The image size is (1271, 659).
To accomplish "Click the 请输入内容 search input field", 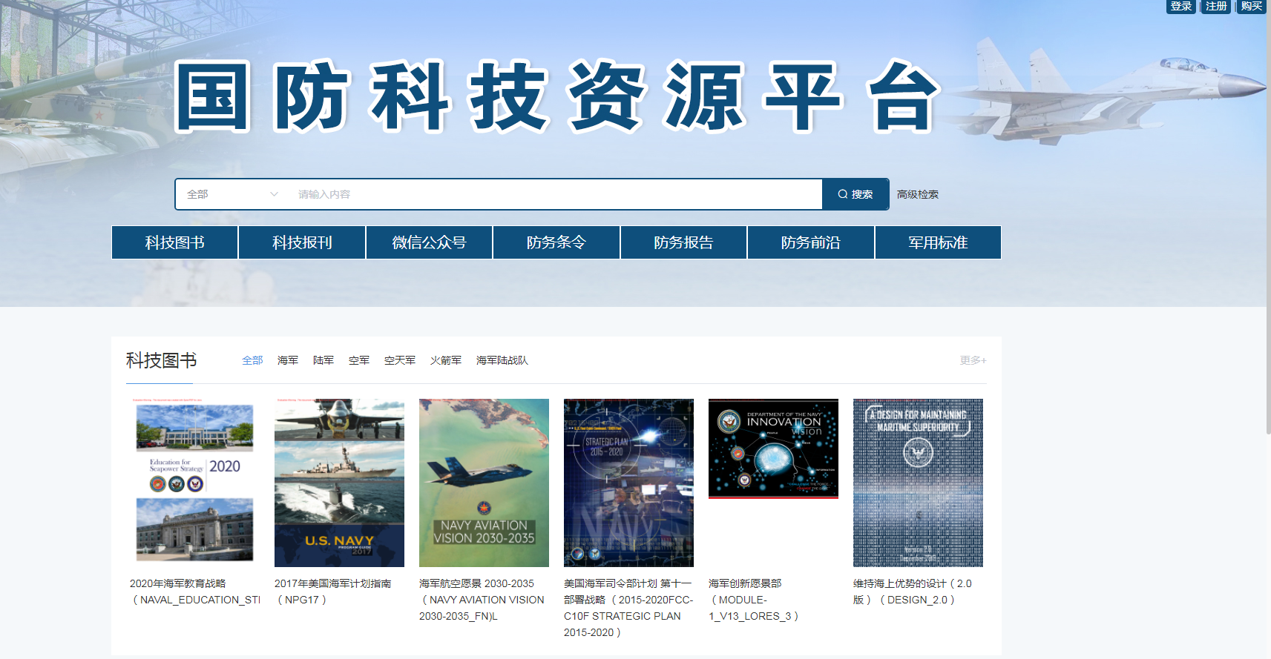I will pyautogui.click(x=555, y=194).
